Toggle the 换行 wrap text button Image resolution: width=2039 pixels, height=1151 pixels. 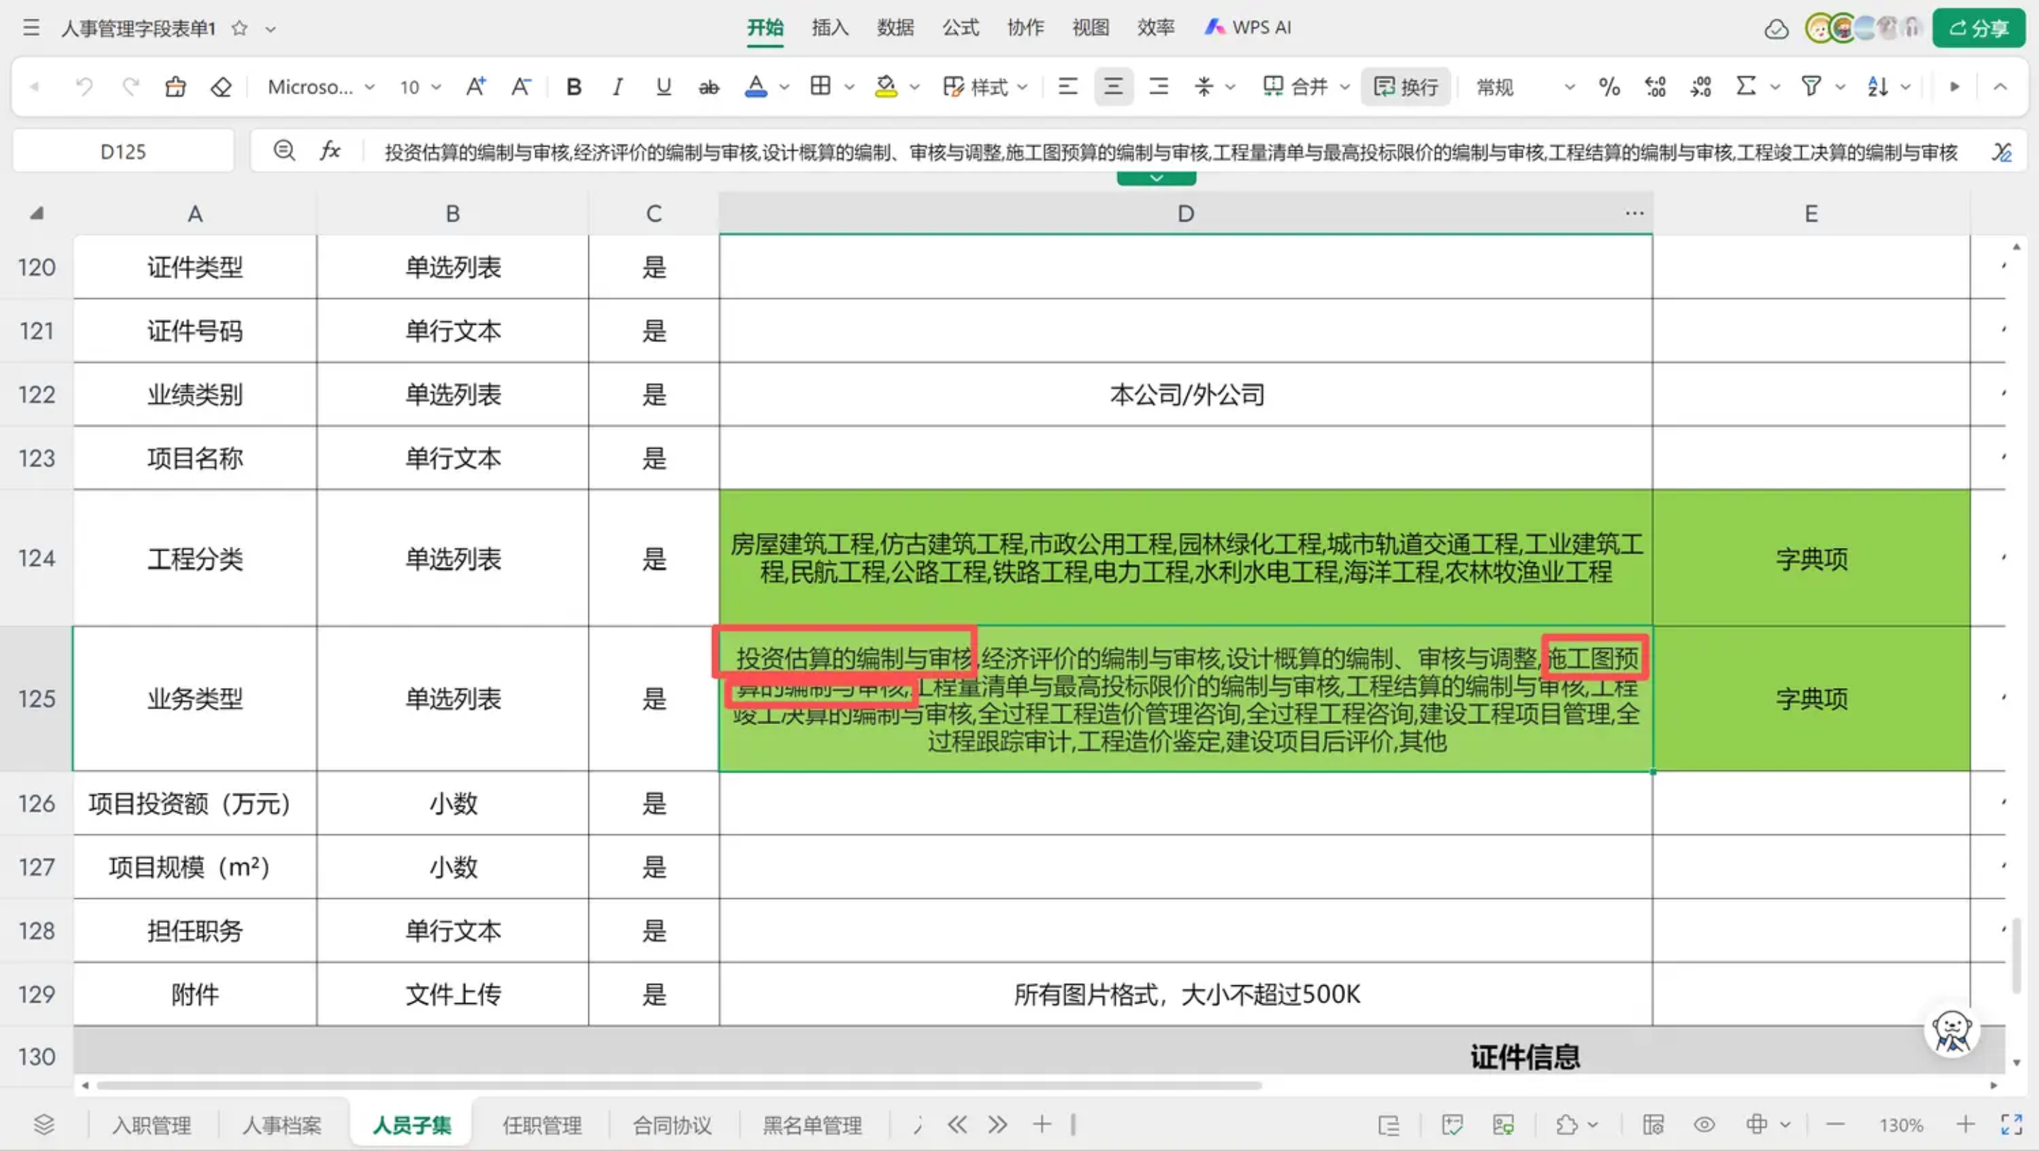(x=1406, y=86)
